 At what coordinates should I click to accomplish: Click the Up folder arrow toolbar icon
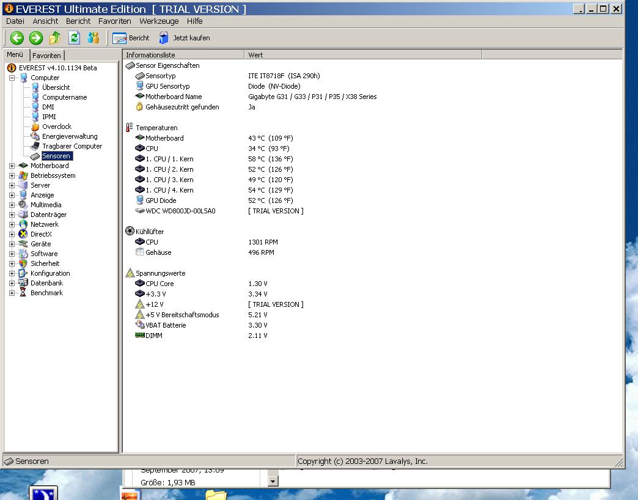[x=55, y=38]
